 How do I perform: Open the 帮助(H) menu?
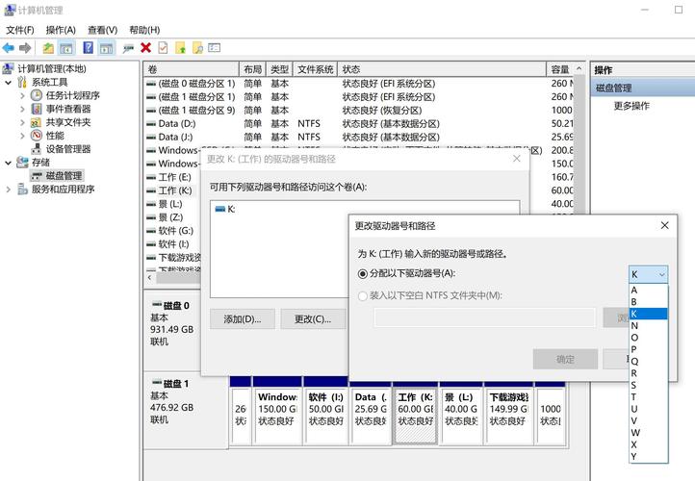[144, 30]
